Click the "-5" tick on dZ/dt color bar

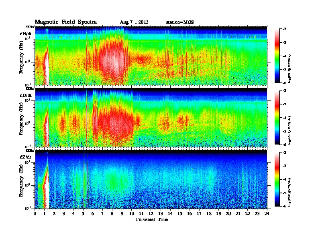[284, 193]
